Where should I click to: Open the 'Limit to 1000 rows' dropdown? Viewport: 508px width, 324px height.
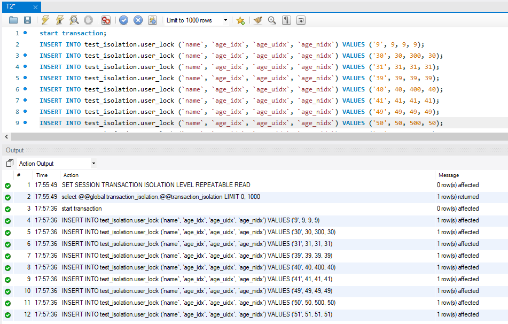(x=197, y=20)
